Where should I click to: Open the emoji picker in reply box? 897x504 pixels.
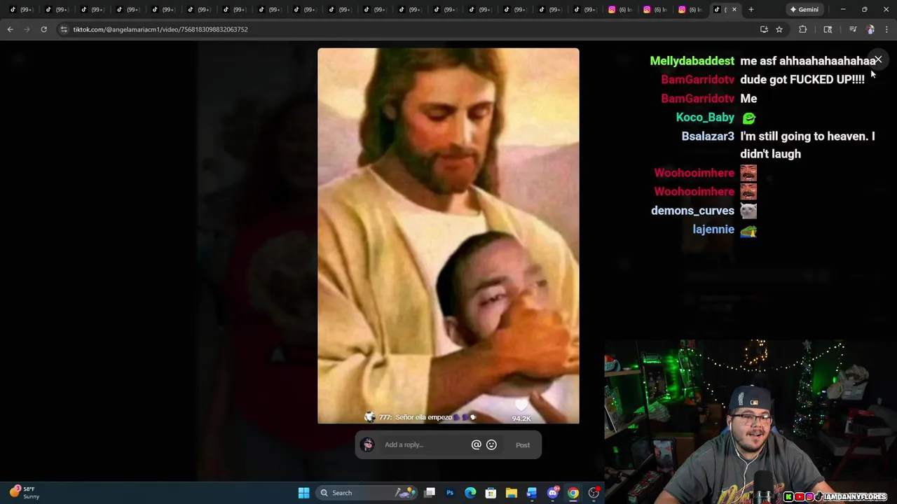click(x=491, y=444)
